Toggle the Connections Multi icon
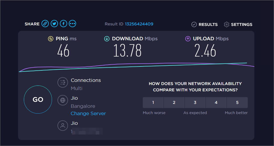 point(63,82)
